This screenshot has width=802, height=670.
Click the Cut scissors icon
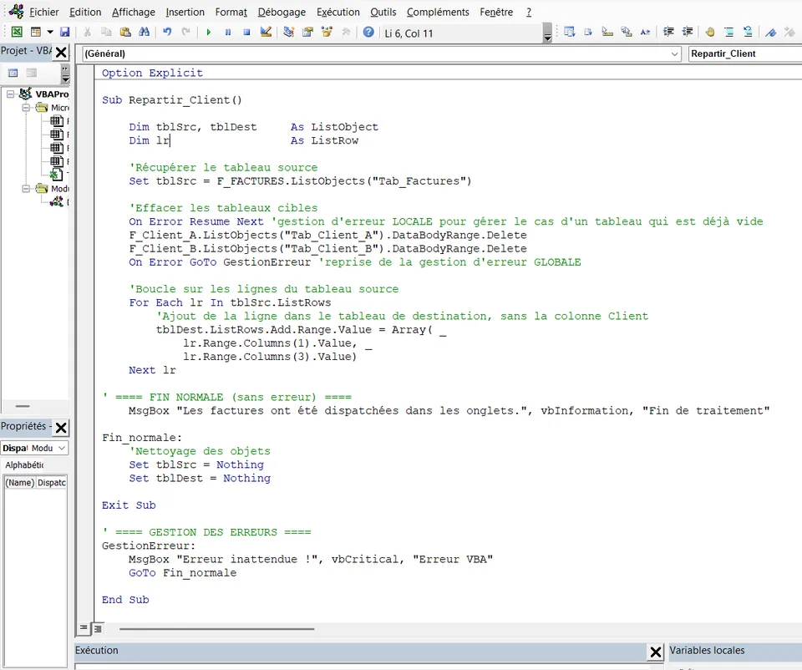88,32
